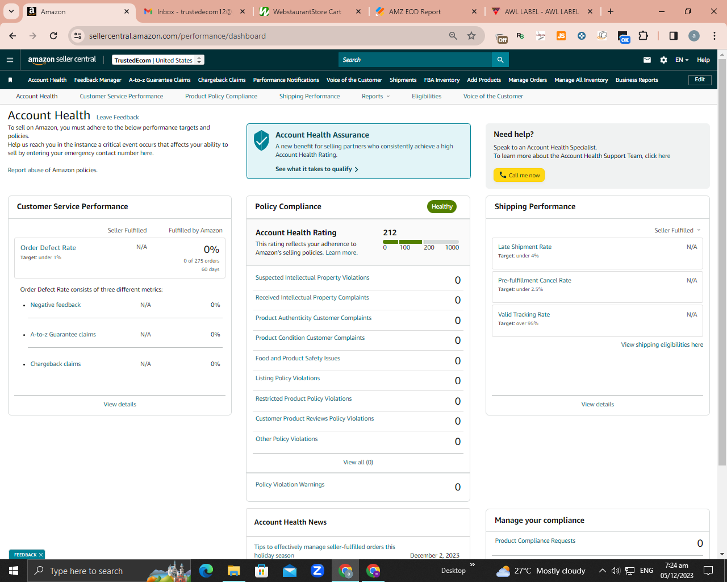The image size is (727, 582).
Task: Switch to the Inbox Gmail browser tab
Action: click(194, 11)
